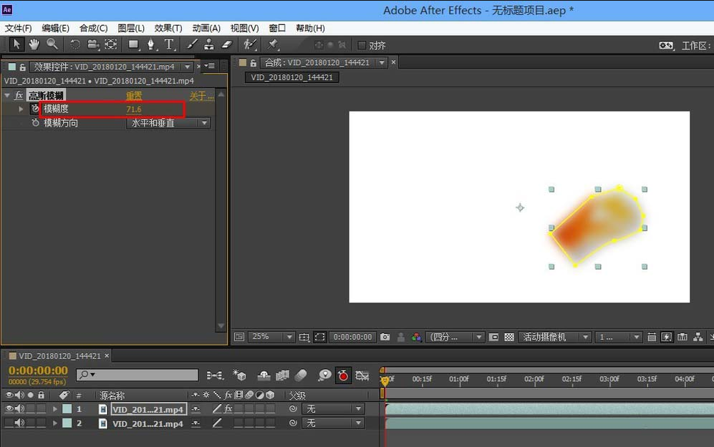Select the Horizontal Type tool
Viewport: 714px width, 447px height.
[x=169, y=44]
